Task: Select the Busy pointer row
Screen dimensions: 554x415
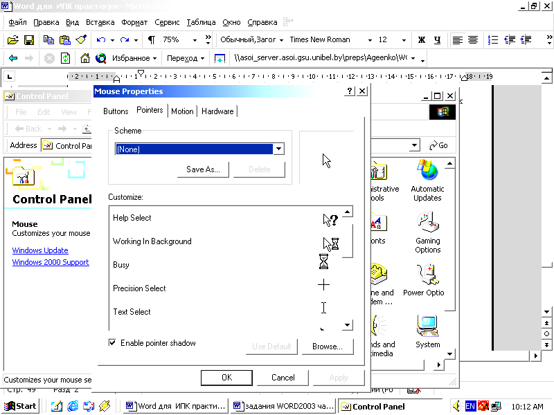Action: pyautogui.click(x=226, y=265)
